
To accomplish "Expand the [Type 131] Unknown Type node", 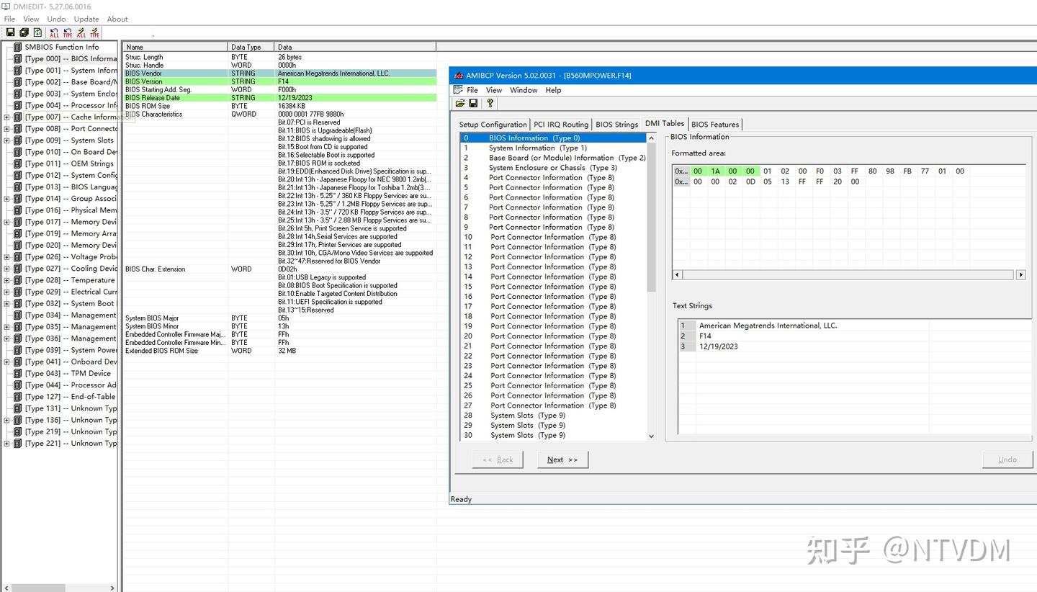I will coord(6,408).
